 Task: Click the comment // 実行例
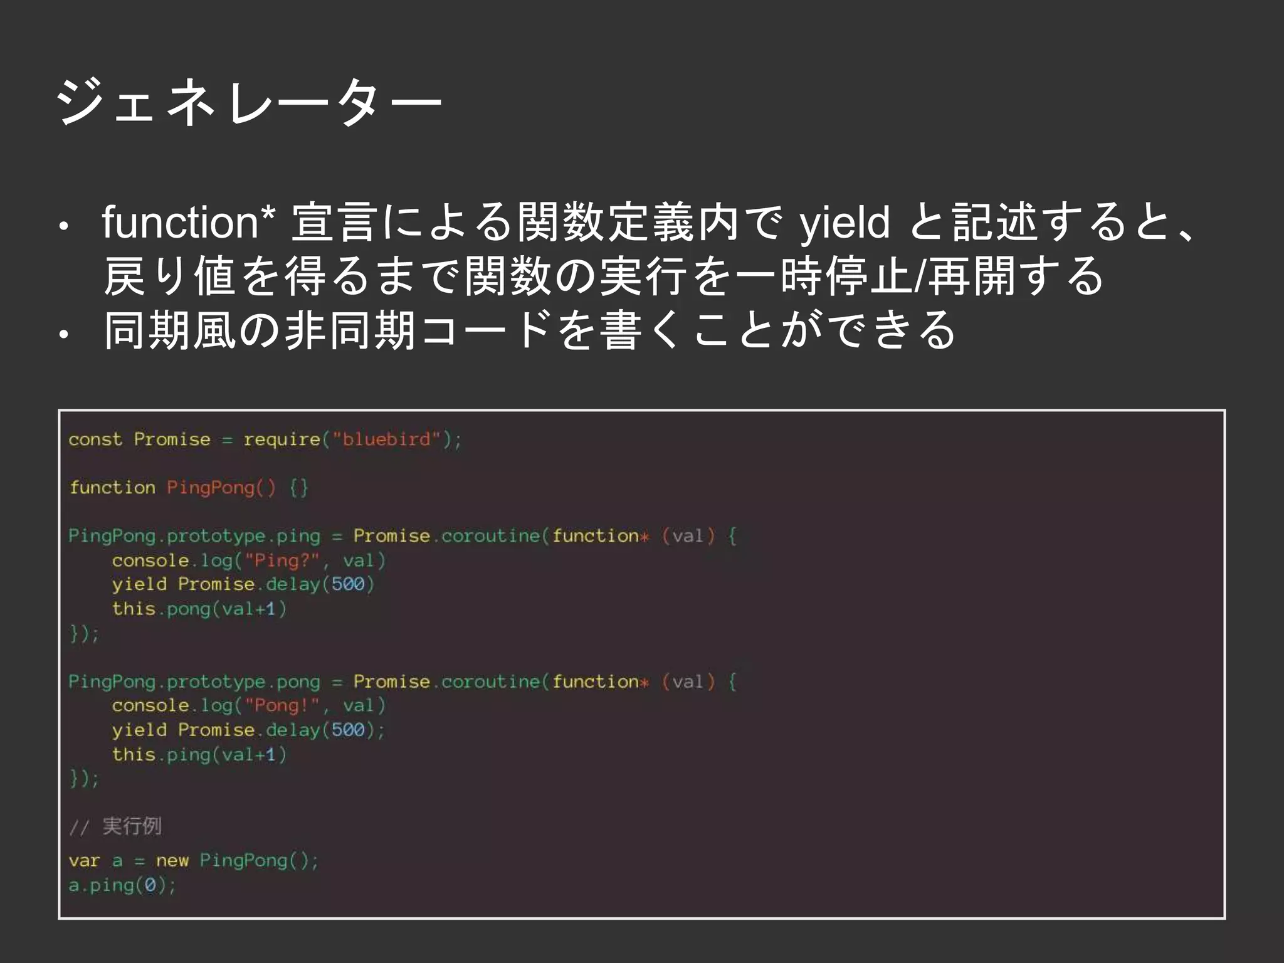click(x=115, y=826)
